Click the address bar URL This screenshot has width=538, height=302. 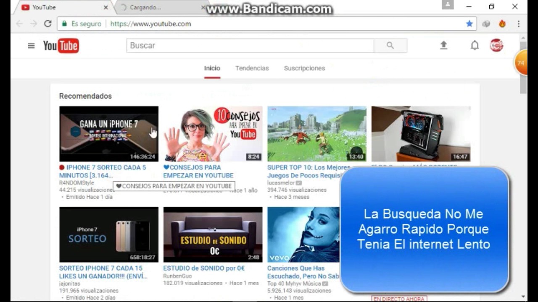(150, 24)
